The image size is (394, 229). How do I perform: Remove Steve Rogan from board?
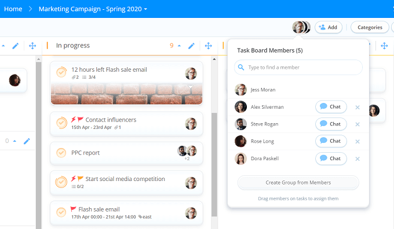click(x=357, y=124)
